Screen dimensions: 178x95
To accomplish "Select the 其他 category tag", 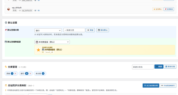I will [x=10, y=74].
